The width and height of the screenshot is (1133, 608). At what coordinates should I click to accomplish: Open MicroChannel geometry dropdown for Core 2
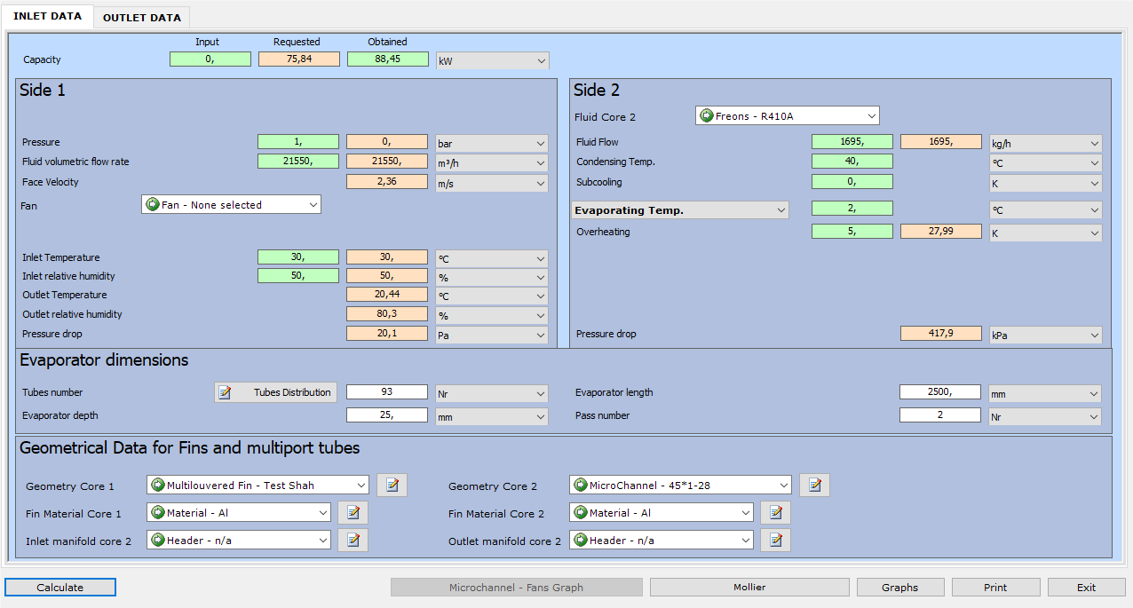click(x=679, y=486)
